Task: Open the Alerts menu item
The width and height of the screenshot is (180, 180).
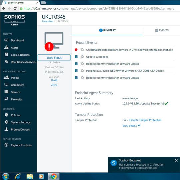Action: 15,48
